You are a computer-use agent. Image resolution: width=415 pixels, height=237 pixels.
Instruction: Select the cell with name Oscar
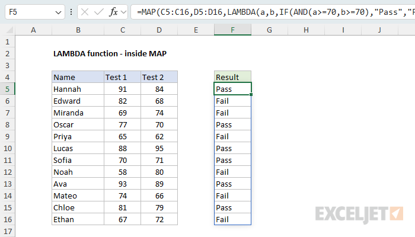78,124
